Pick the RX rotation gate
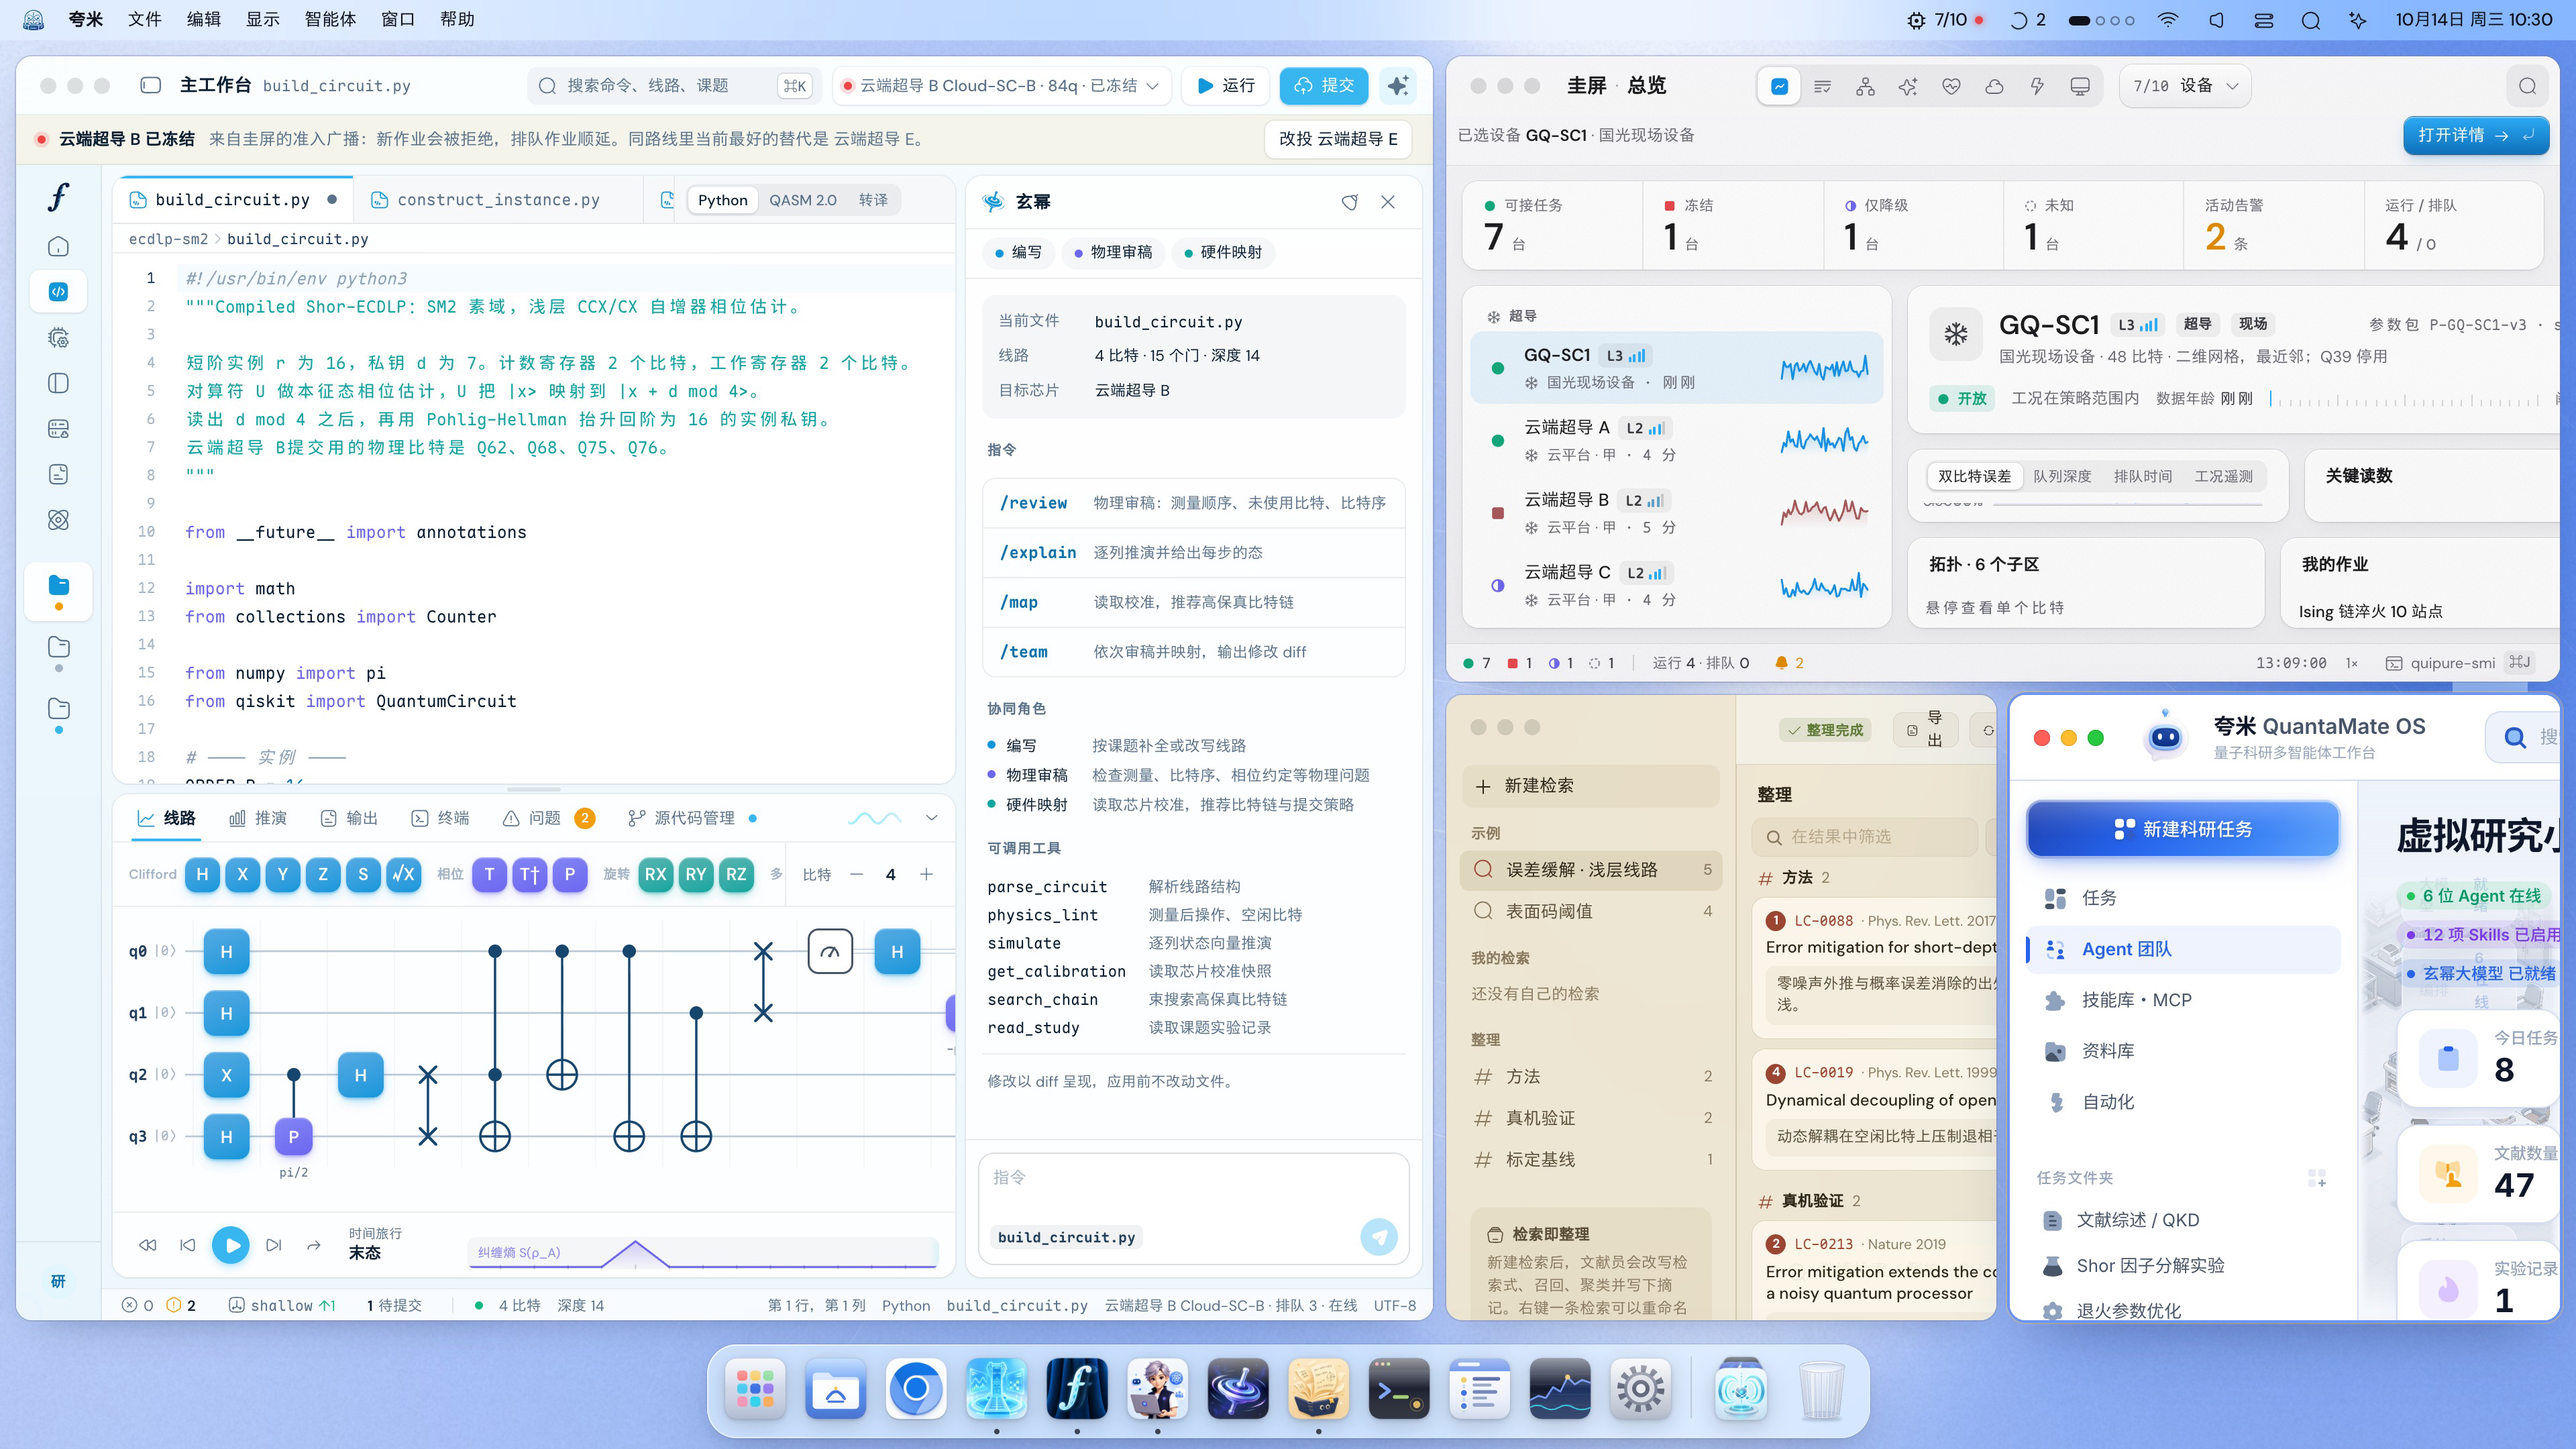2576x1449 pixels. 655,874
